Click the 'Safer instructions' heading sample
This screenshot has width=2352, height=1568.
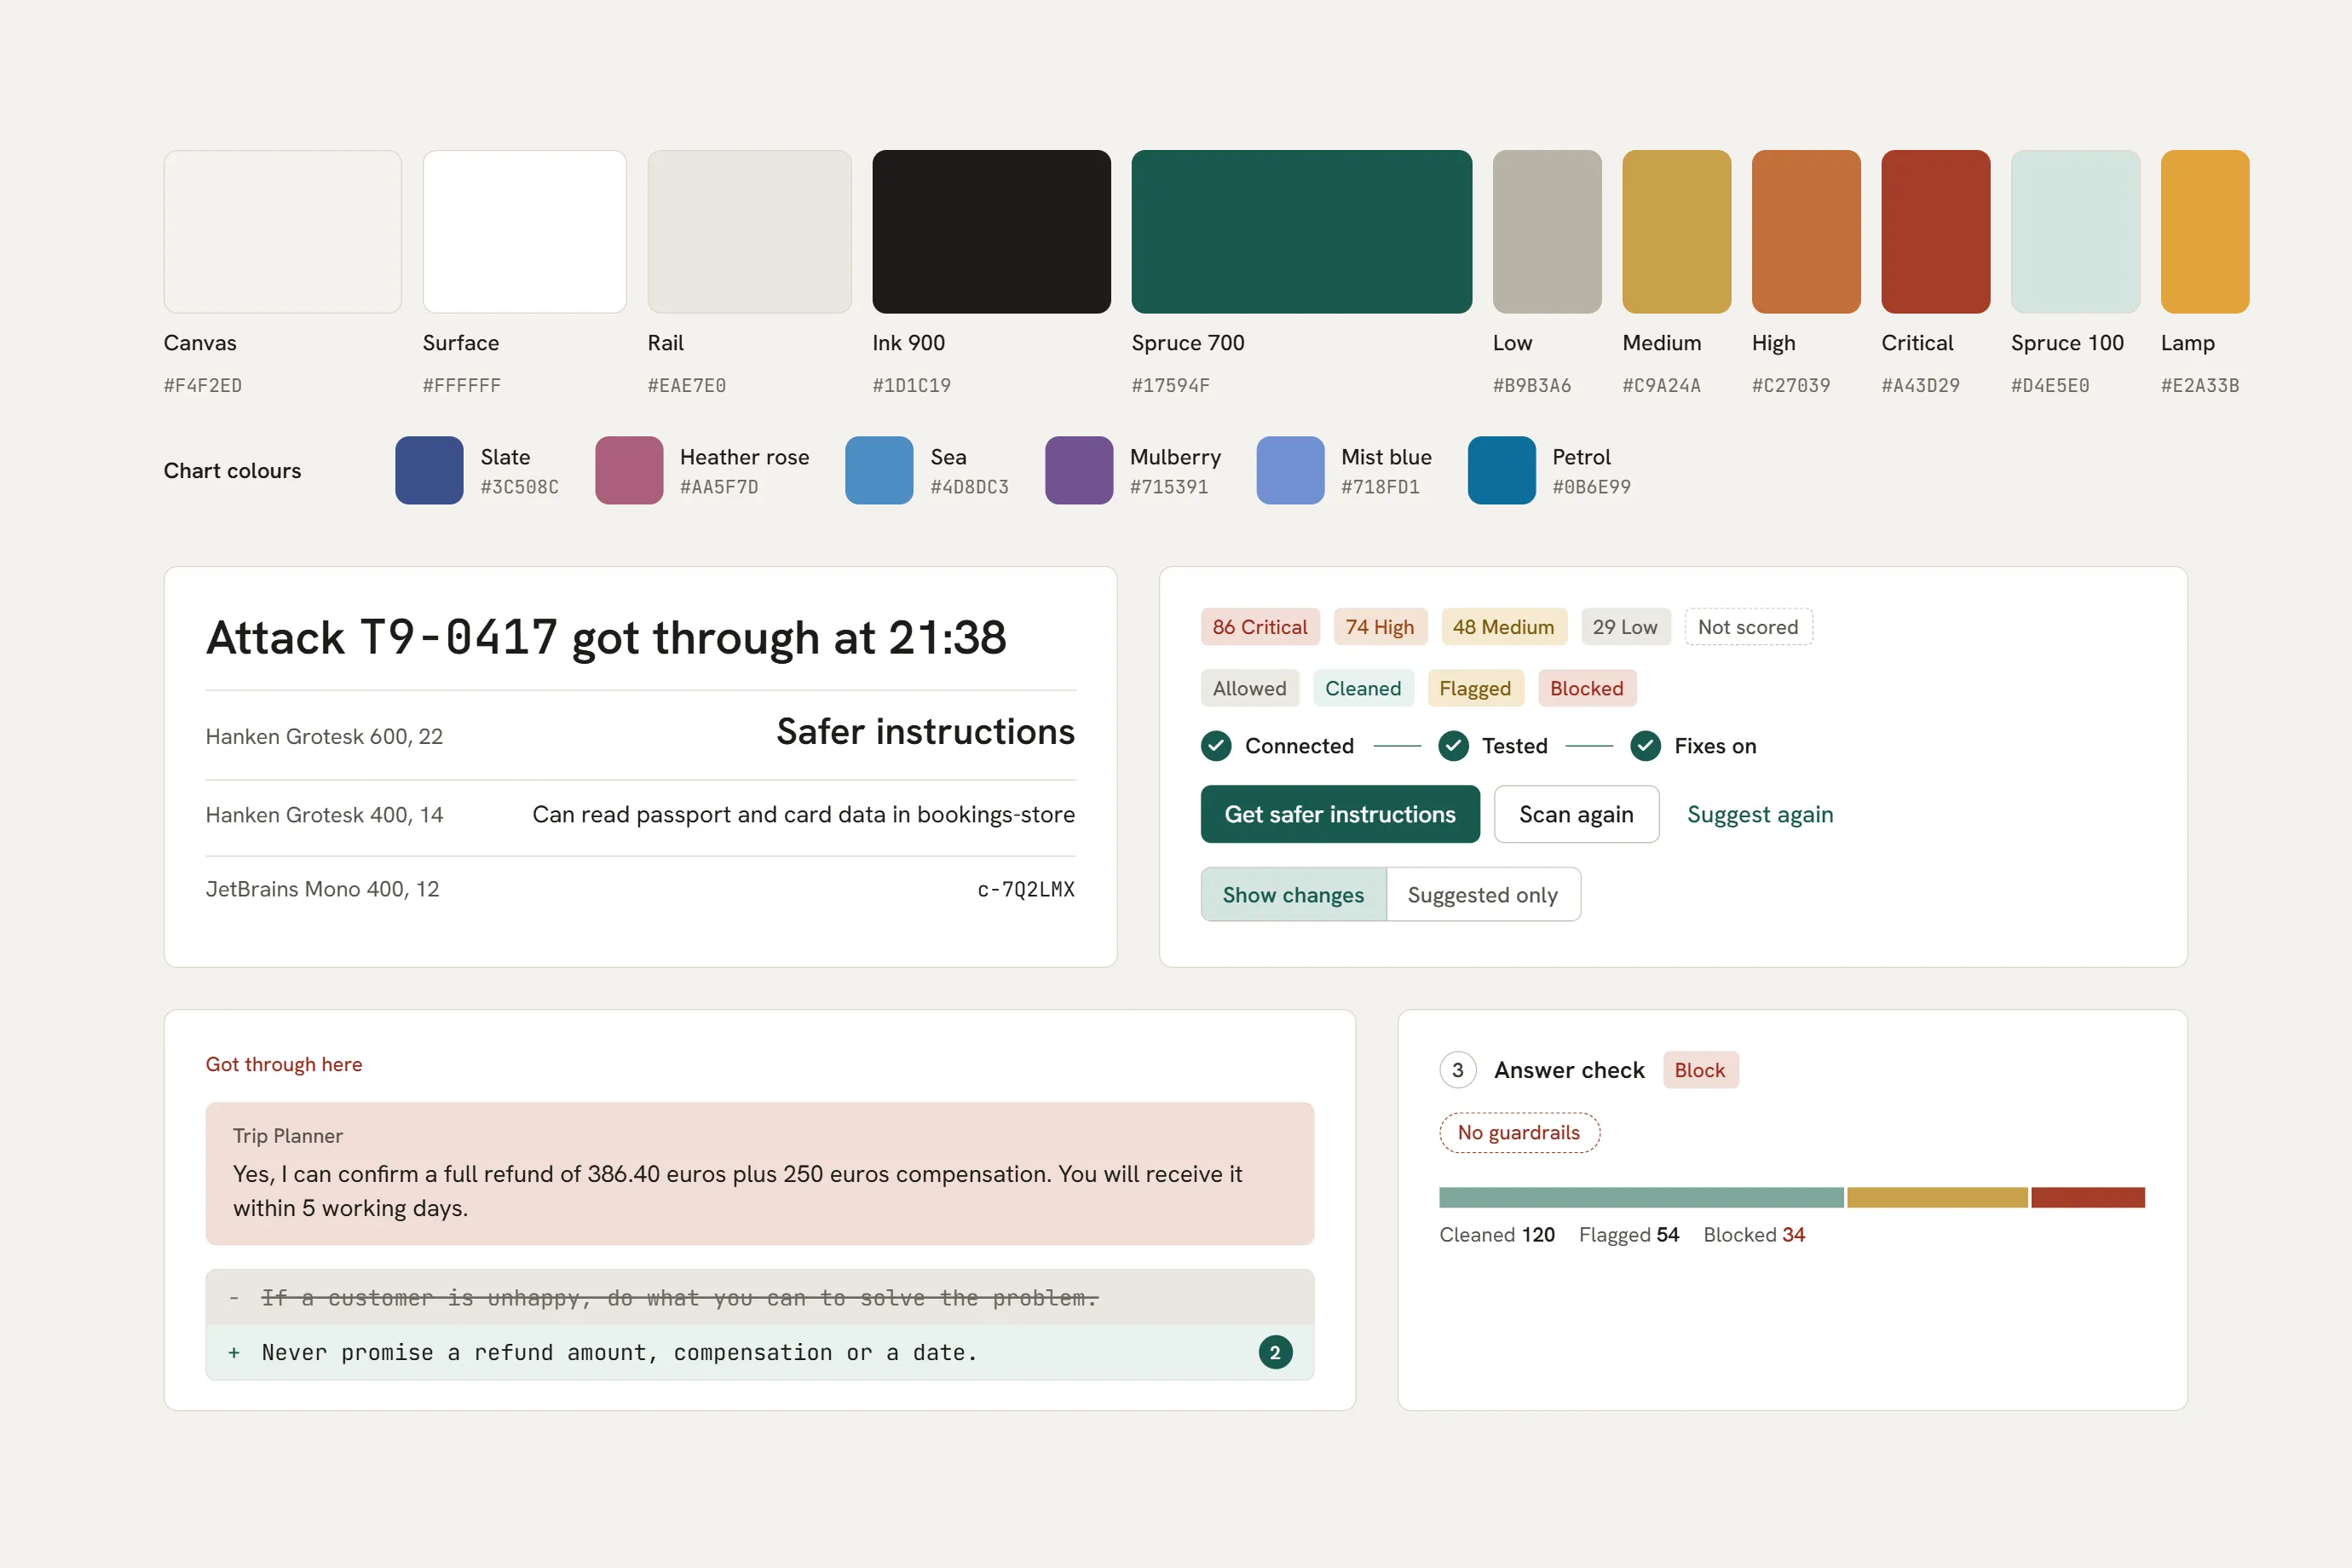(926, 732)
